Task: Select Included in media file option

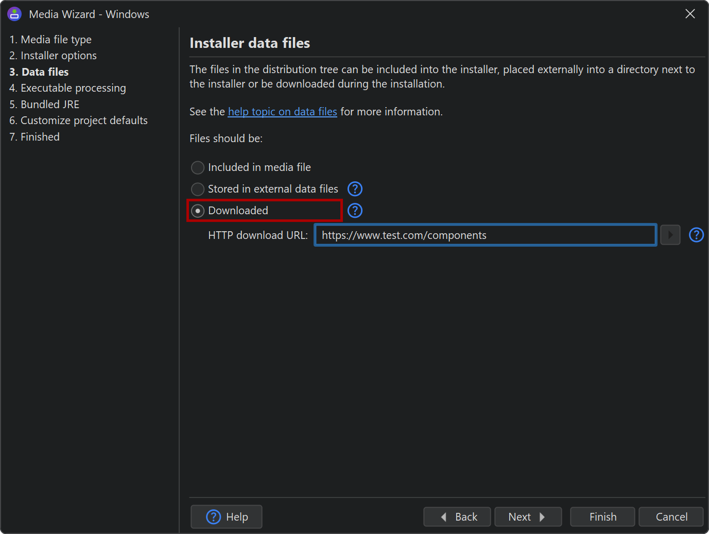Action: pos(198,167)
